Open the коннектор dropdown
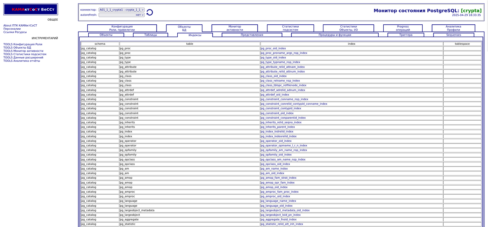 coord(121,10)
